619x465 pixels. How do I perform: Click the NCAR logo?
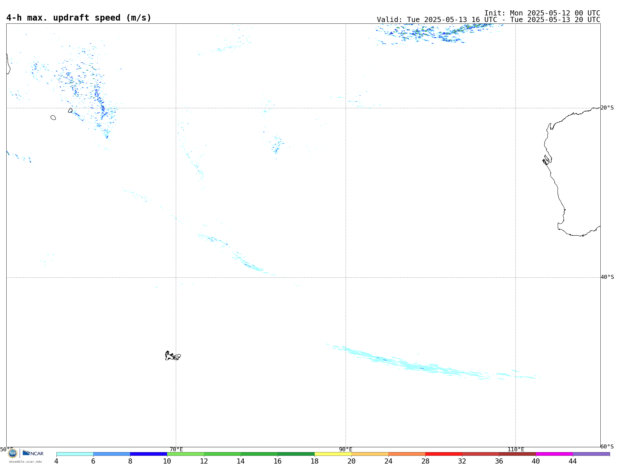click(x=33, y=453)
